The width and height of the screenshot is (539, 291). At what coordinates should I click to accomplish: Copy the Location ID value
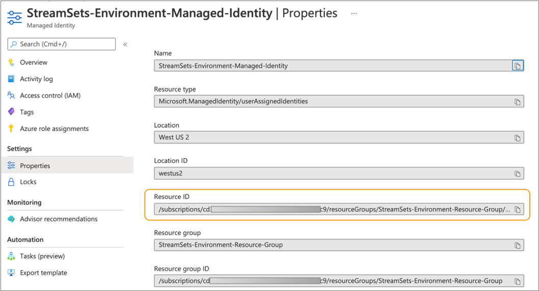pos(517,173)
